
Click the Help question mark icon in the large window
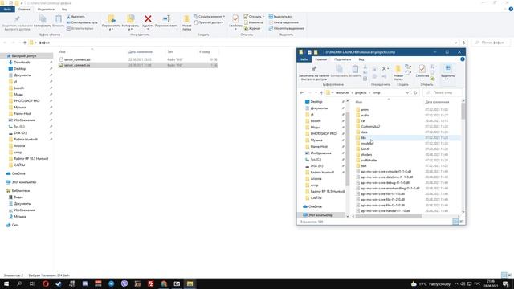click(511, 10)
